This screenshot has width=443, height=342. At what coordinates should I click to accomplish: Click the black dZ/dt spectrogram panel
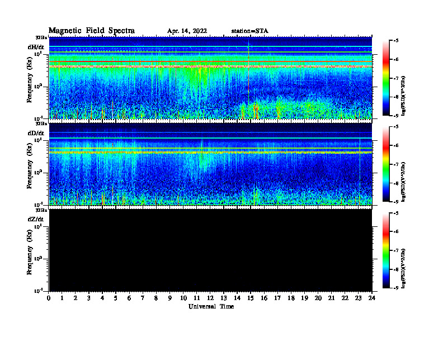pyautogui.click(x=210, y=250)
